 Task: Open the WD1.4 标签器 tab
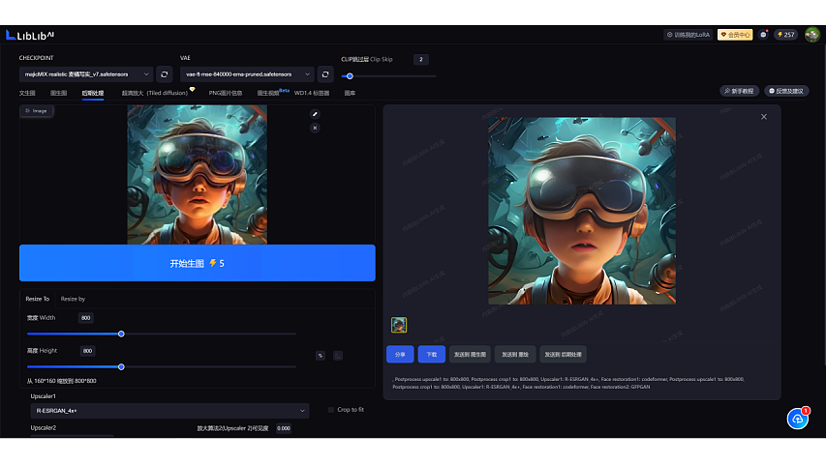[x=312, y=93]
